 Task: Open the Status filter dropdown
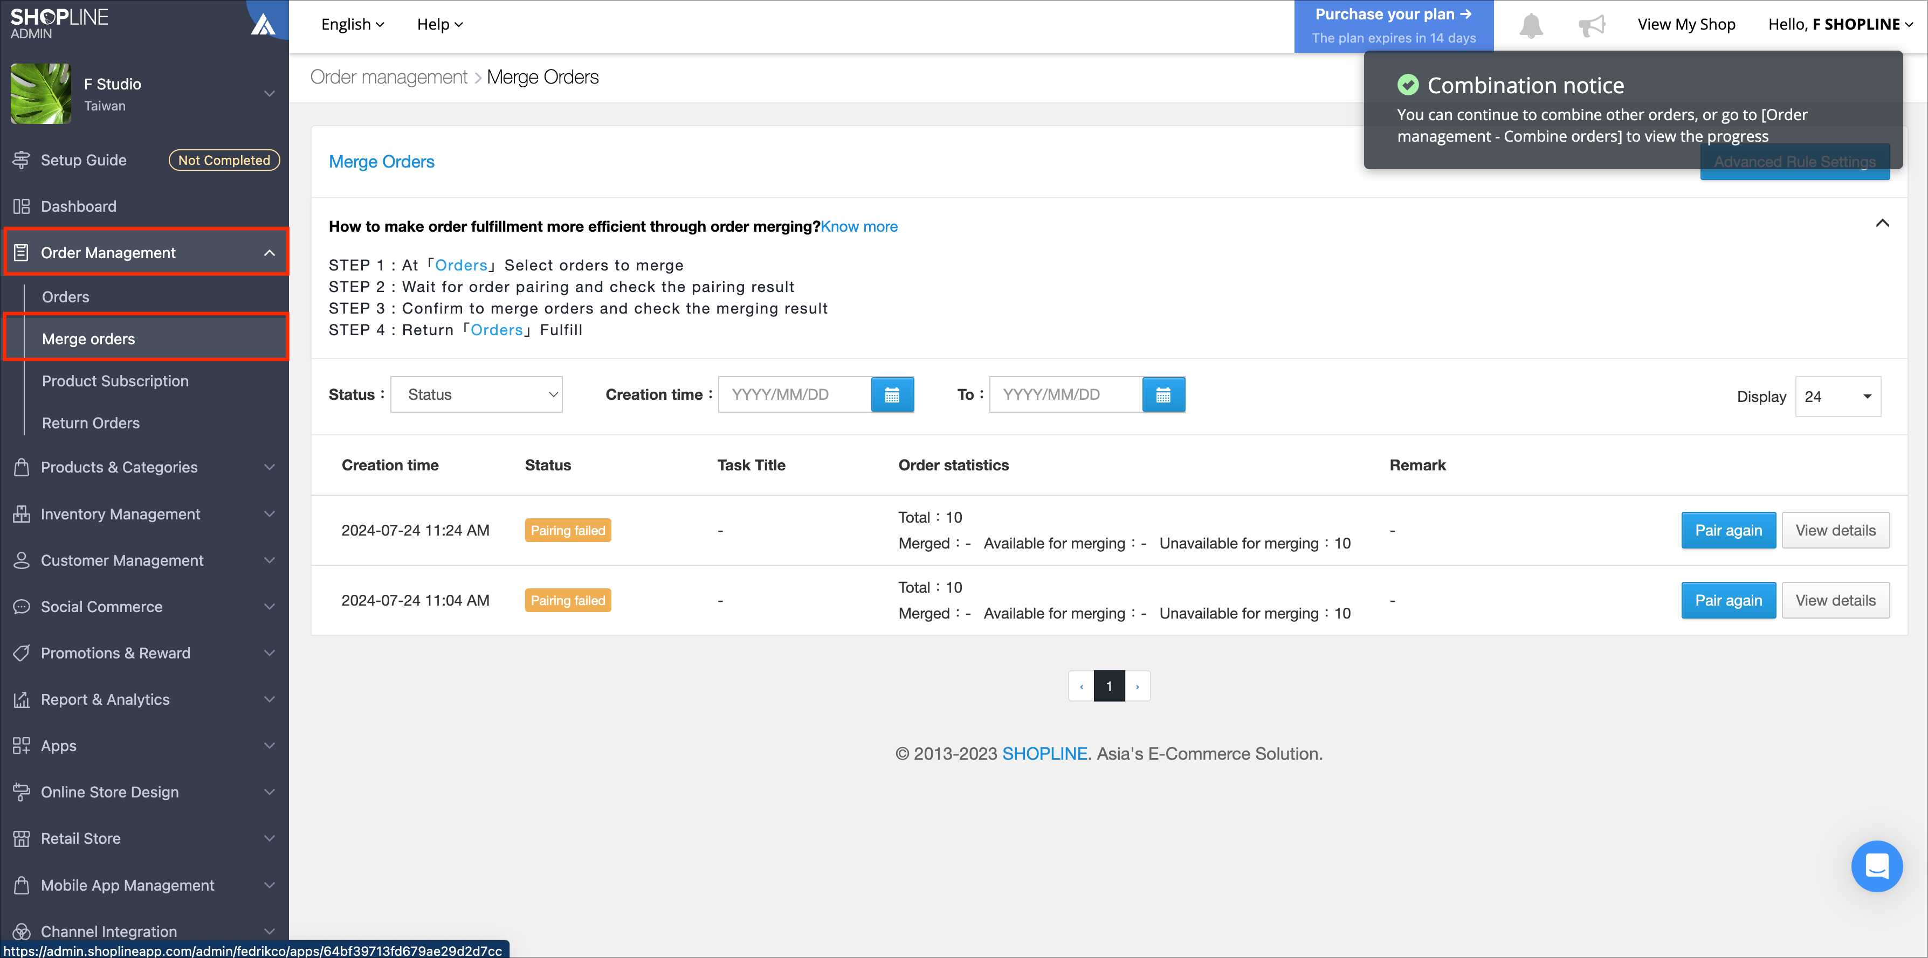(476, 395)
